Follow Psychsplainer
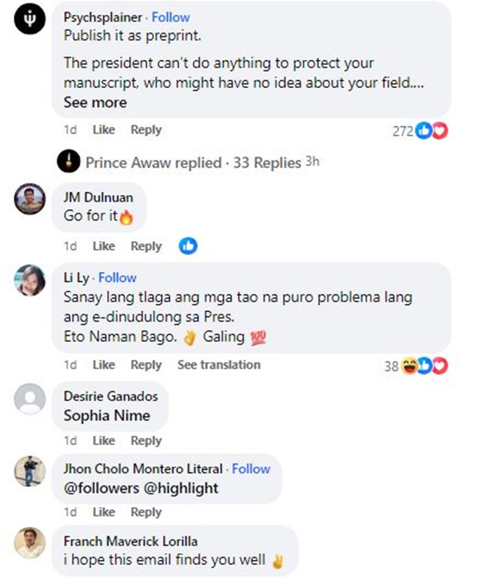Screen dimensions: 489x578 (171, 18)
